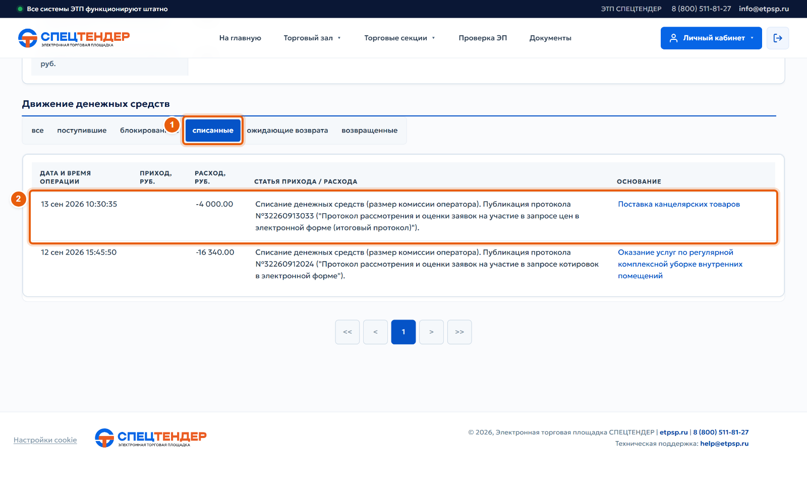Open the Документы menu item
Image resolution: width=807 pixels, height=504 pixels.
click(x=550, y=38)
